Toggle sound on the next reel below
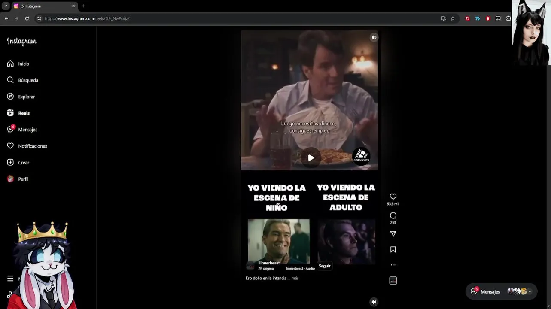 coord(374,302)
